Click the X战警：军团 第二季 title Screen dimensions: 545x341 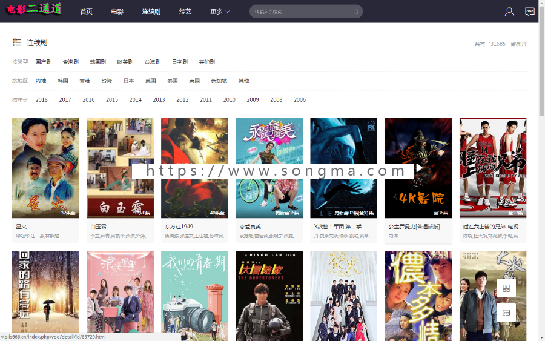click(338, 227)
